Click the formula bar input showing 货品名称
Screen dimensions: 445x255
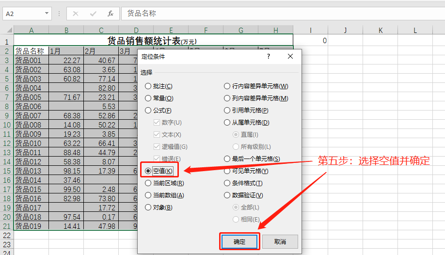(x=283, y=14)
